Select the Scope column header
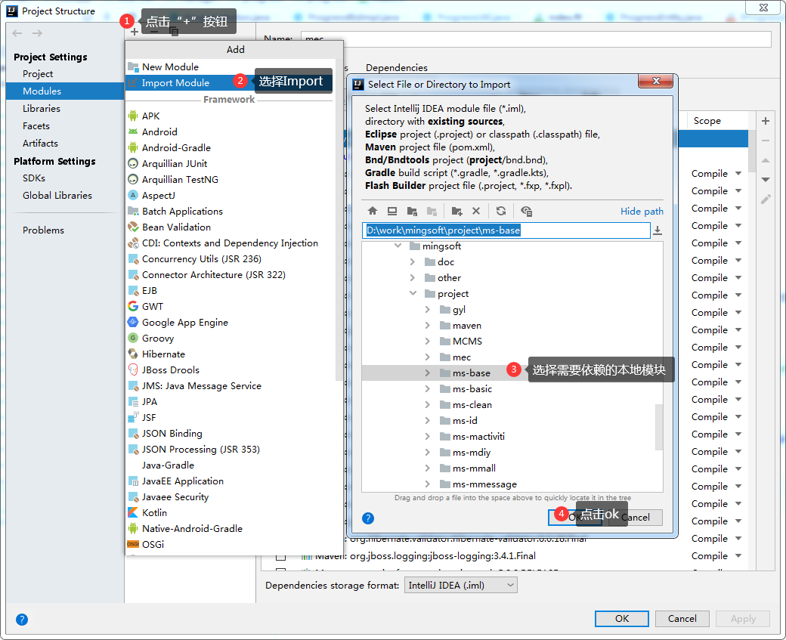786x640 pixels. 707,121
